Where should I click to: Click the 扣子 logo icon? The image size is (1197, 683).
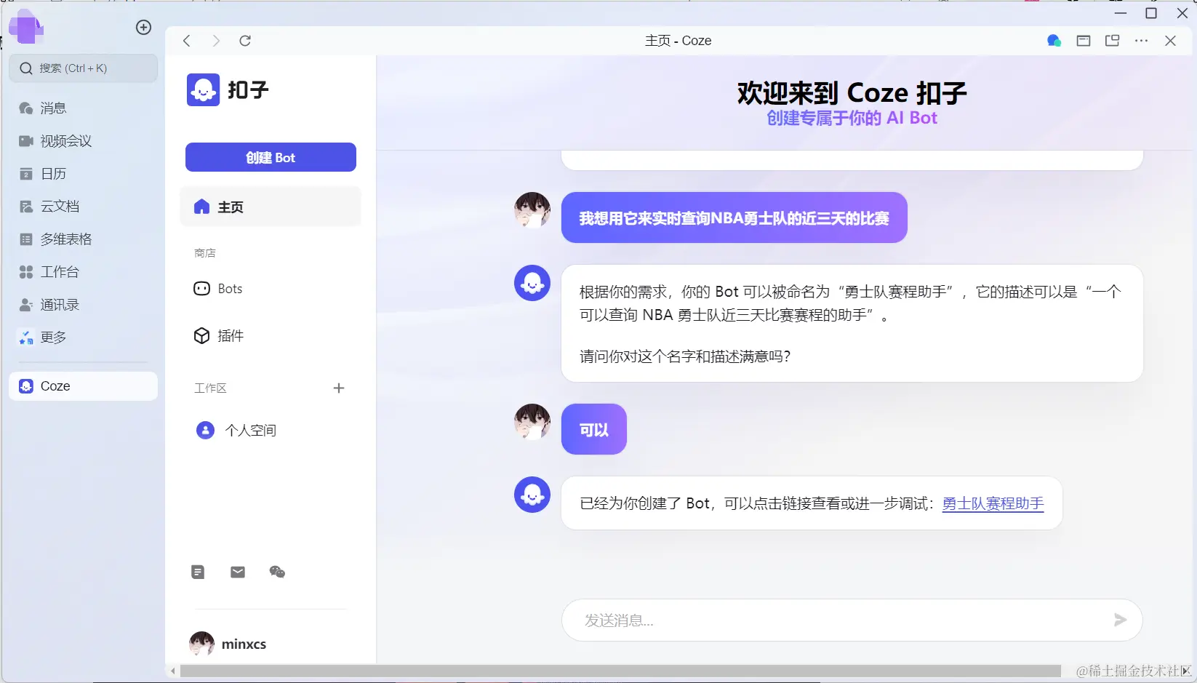coord(203,89)
